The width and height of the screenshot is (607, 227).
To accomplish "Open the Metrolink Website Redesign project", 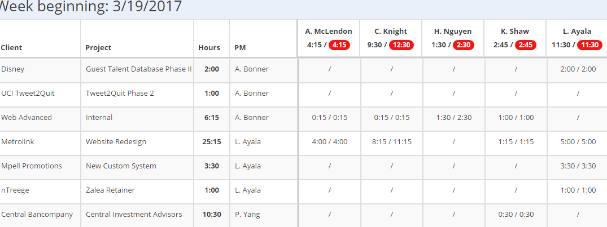I will (116, 142).
